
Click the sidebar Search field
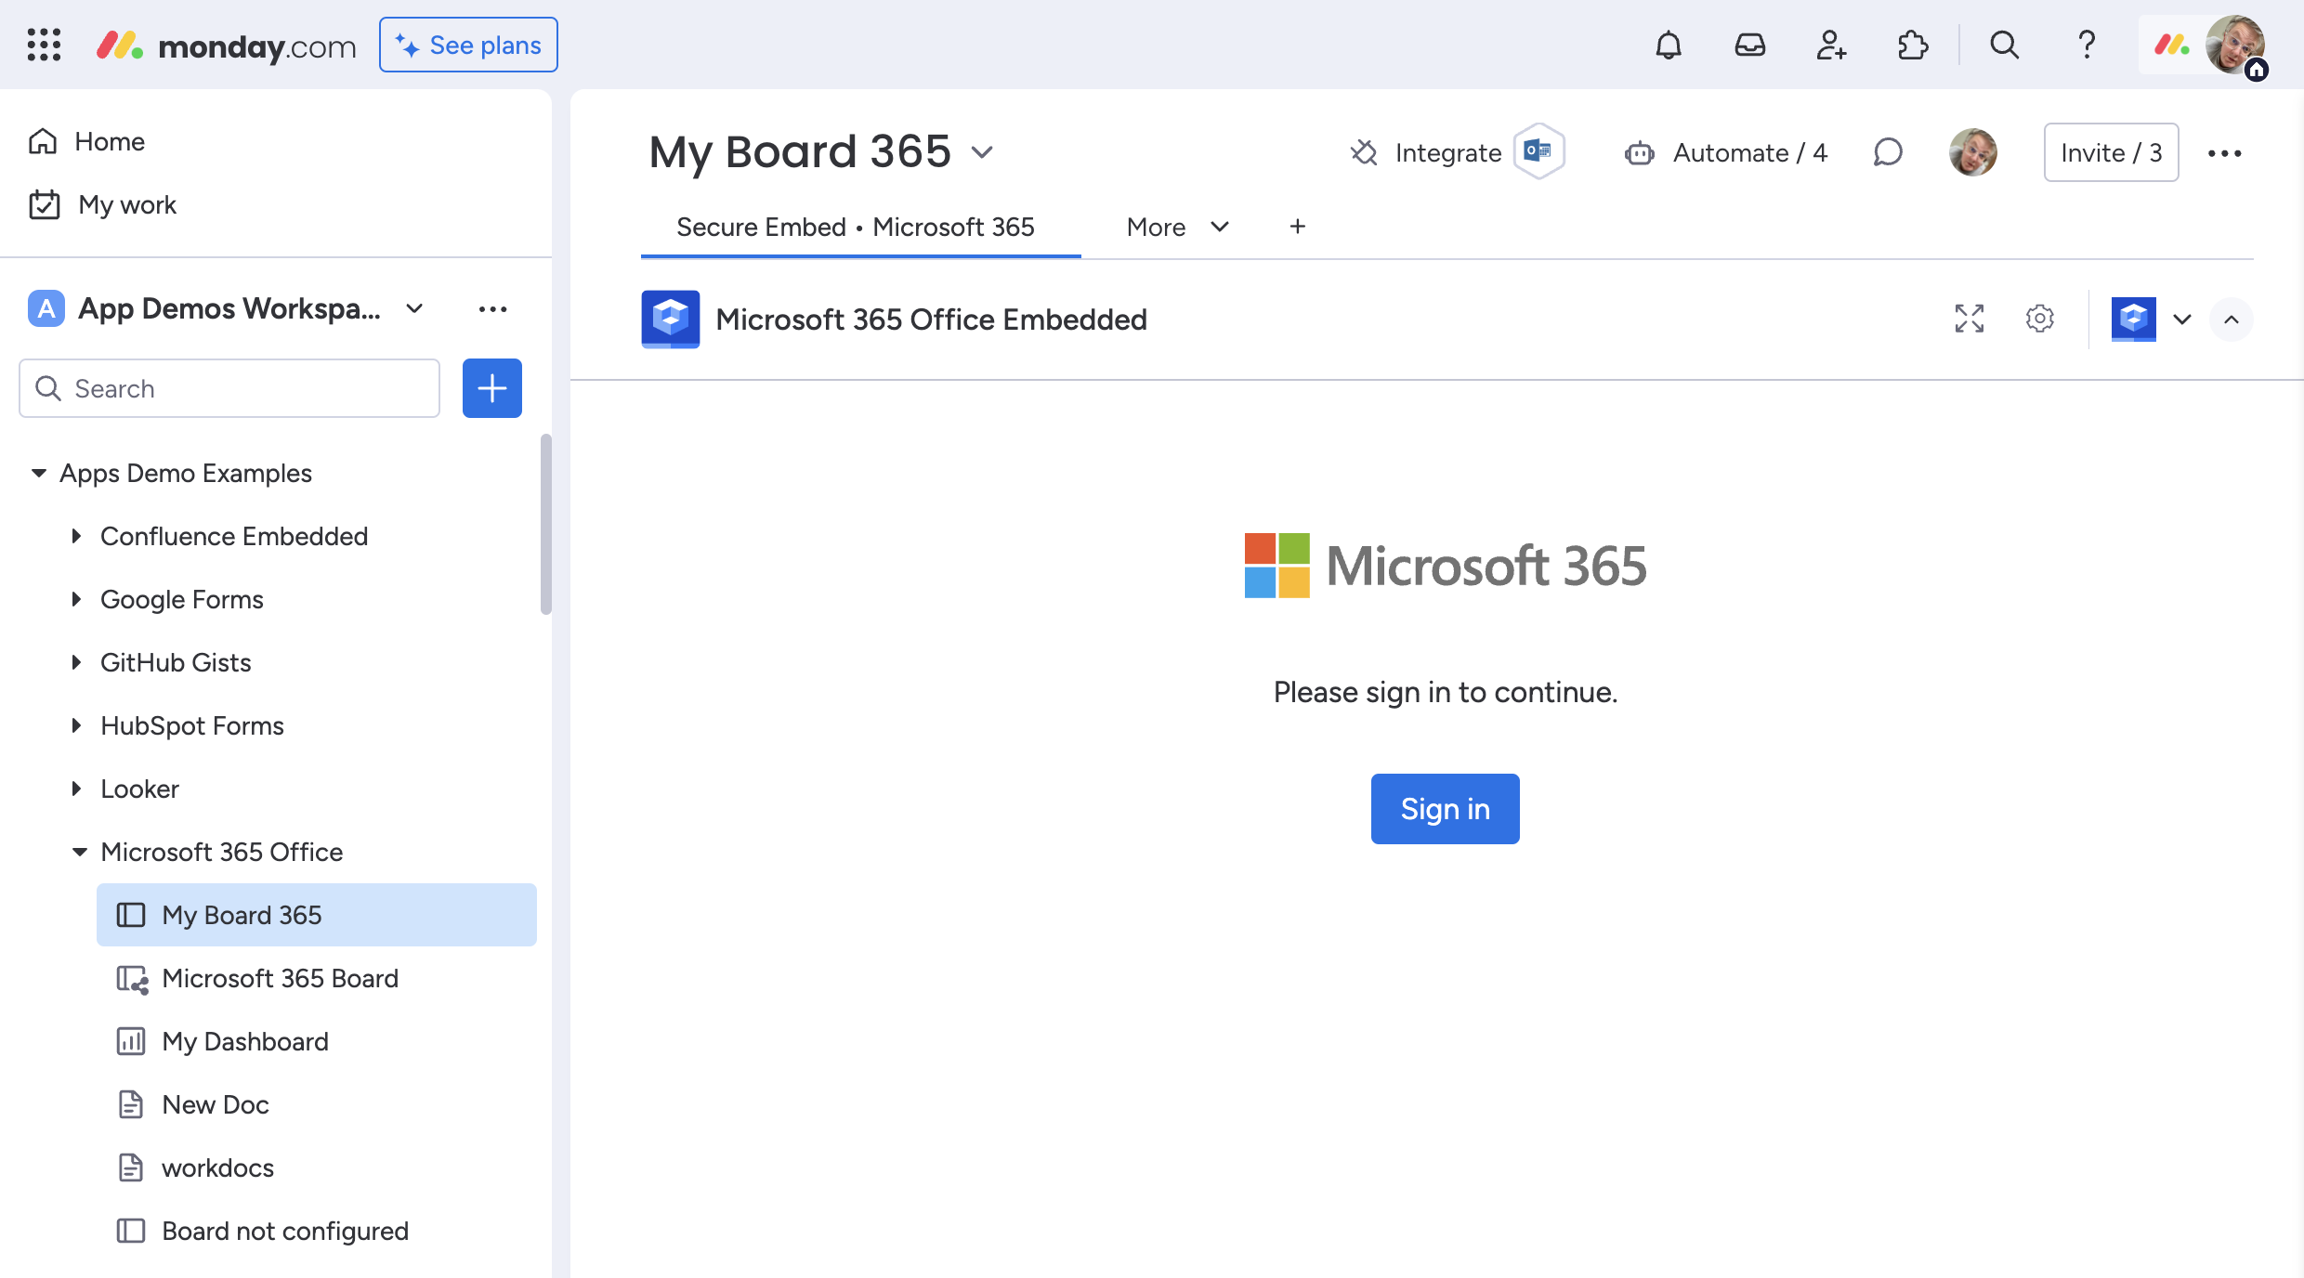[229, 388]
